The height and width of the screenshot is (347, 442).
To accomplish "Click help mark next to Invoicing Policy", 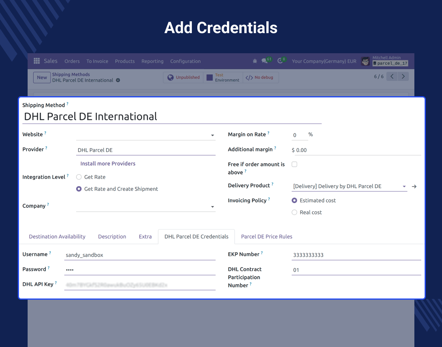I will click(269, 199).
